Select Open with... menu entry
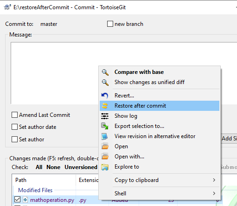Image resolution: width=237 pixels, height=206 pixels. coord(160,157)
